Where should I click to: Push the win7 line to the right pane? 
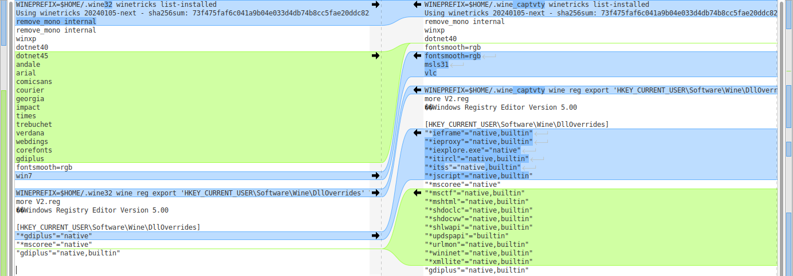[375, 176]
